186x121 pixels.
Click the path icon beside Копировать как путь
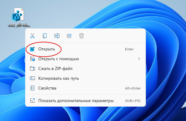click(32, 78)
